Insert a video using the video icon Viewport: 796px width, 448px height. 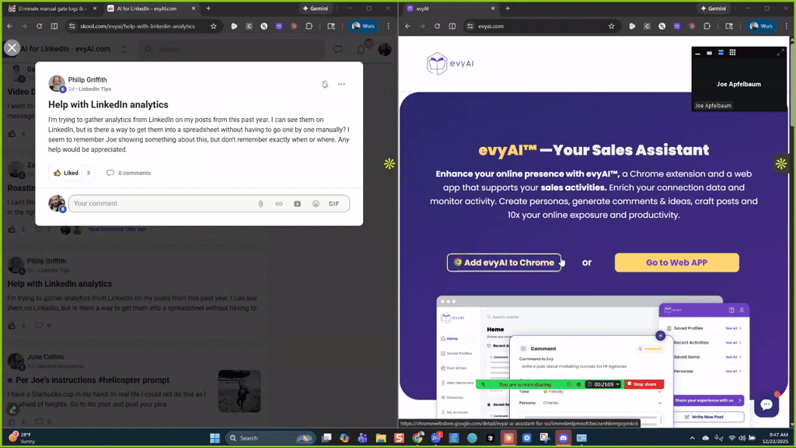297,203
